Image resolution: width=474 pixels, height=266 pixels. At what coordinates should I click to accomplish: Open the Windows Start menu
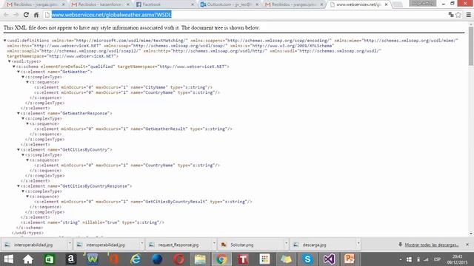[8, 259]
